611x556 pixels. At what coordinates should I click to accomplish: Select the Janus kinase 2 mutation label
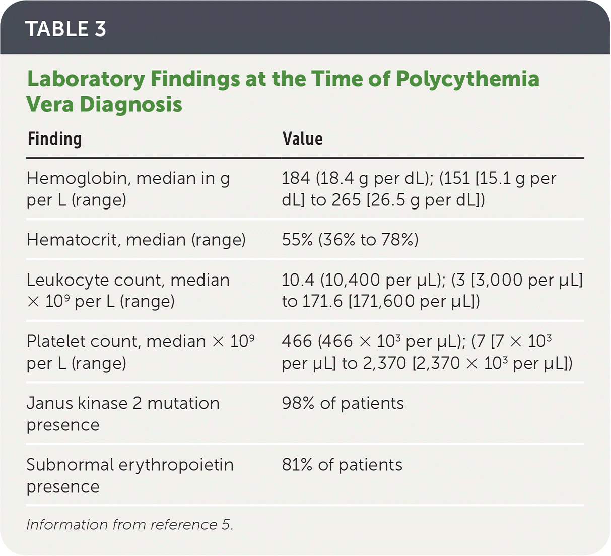pyautogui.click(x=123, y=413)
